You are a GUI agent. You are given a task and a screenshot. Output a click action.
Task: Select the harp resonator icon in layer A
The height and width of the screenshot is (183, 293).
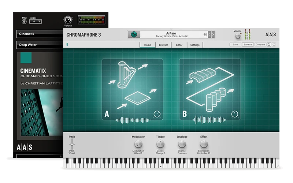(127, 75)
